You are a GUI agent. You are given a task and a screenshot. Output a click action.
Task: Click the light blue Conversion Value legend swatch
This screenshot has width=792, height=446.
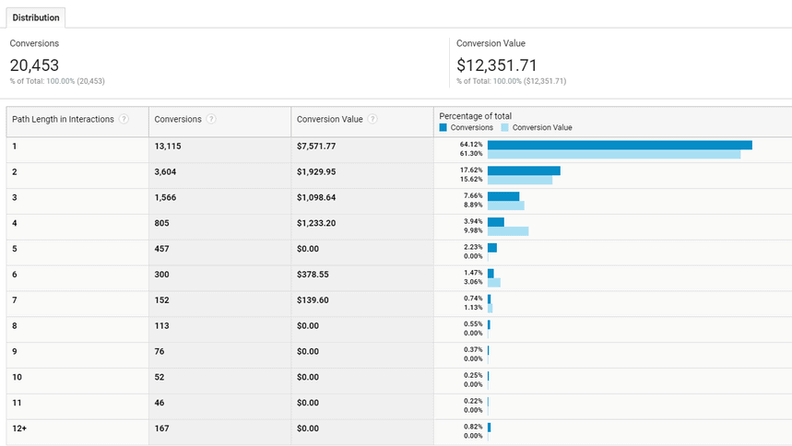point(505,128)
